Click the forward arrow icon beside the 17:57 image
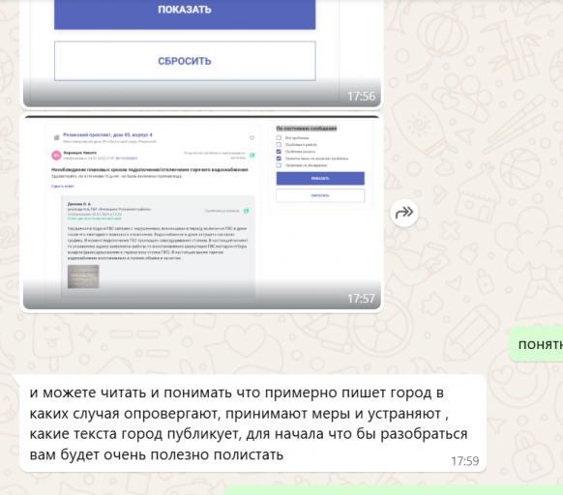The image size is (563, 495). click(404, 213)
